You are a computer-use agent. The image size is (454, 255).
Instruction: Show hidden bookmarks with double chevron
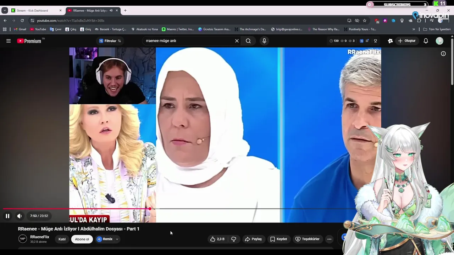point(414,29)
